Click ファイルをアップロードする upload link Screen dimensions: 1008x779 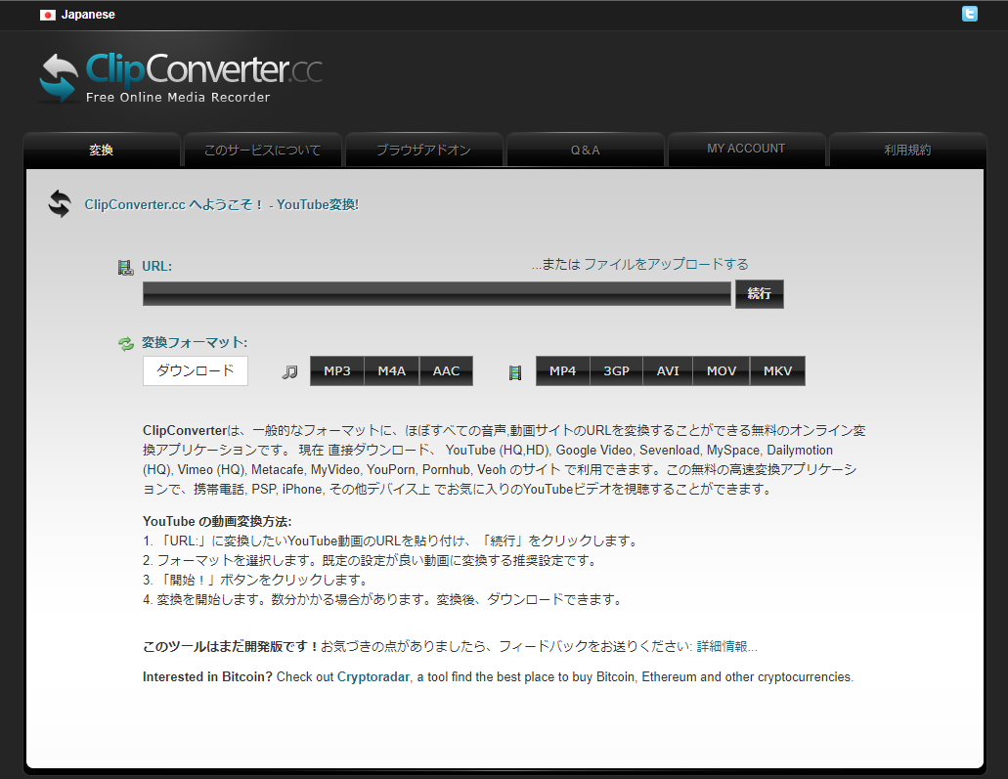666,264
